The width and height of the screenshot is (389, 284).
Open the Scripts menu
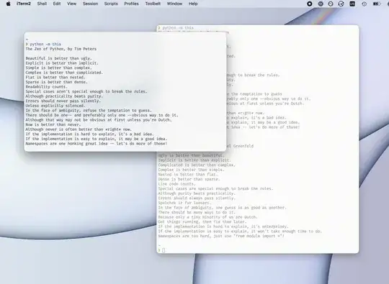pyautogui.click(x=111, y=4)
